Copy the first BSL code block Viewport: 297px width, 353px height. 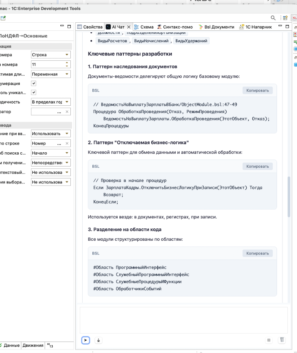pyautogui.click(x=257, y=90)
